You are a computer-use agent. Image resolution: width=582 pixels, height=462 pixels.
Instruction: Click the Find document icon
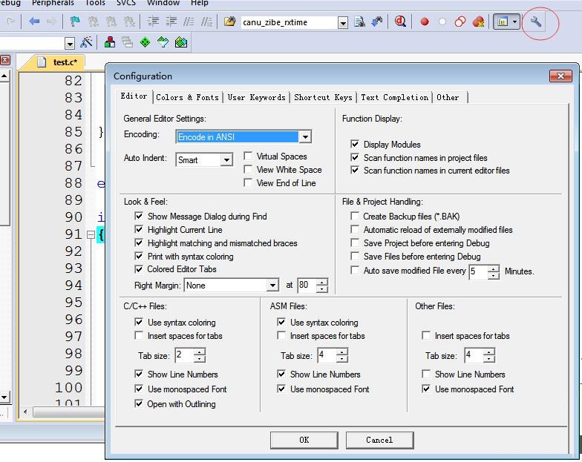click(359, 22)
